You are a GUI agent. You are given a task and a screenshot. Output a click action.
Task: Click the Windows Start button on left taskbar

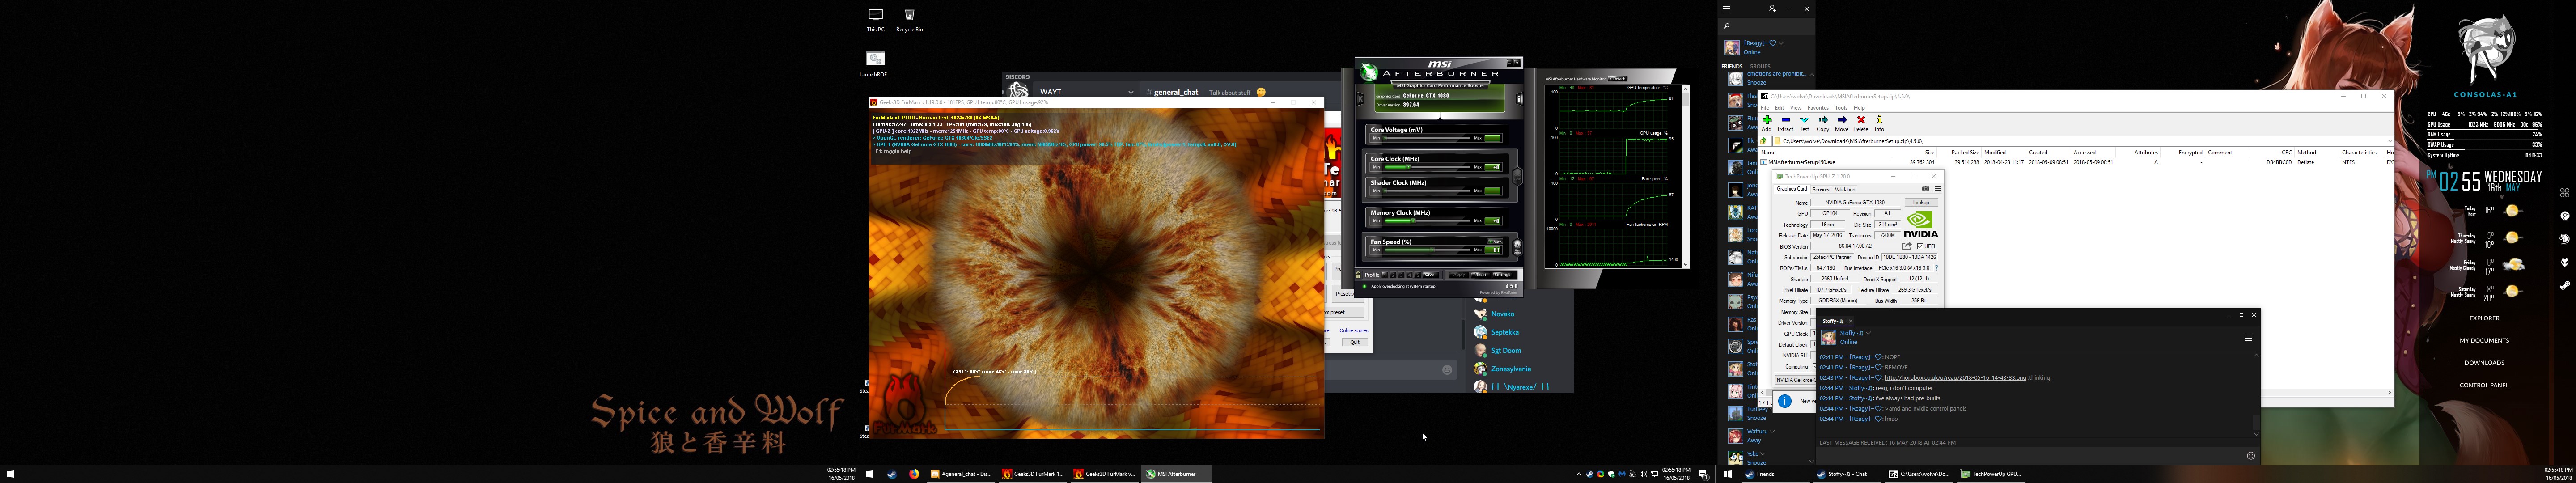tap(11, 474)
